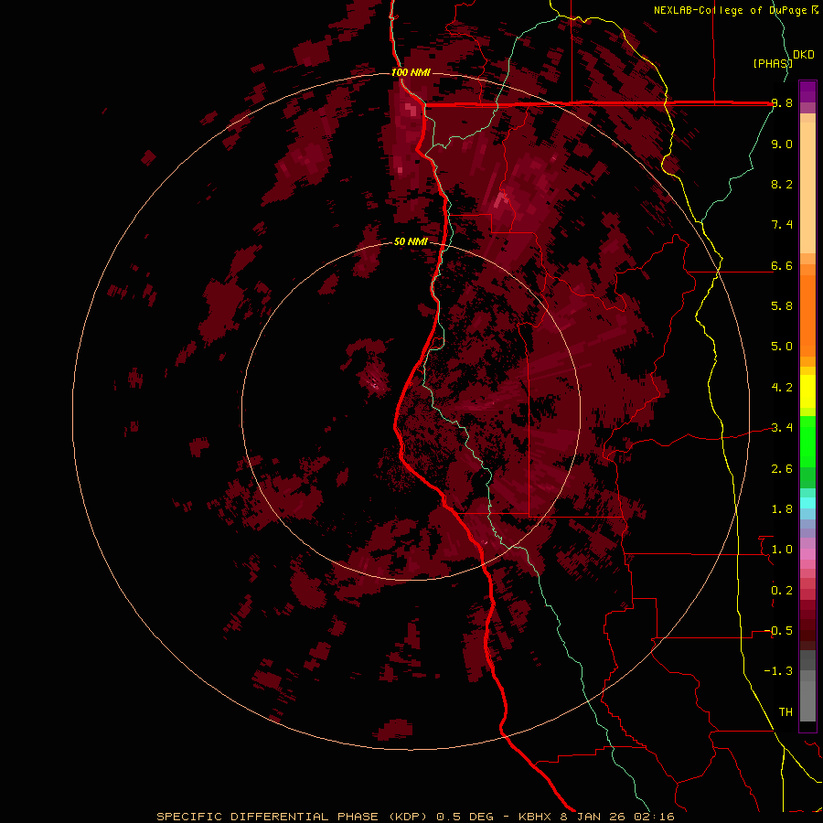Click the 5.0 value on color scale
Image resolution: width=823 pixels, height=823 pixels.
click(782, 347)
